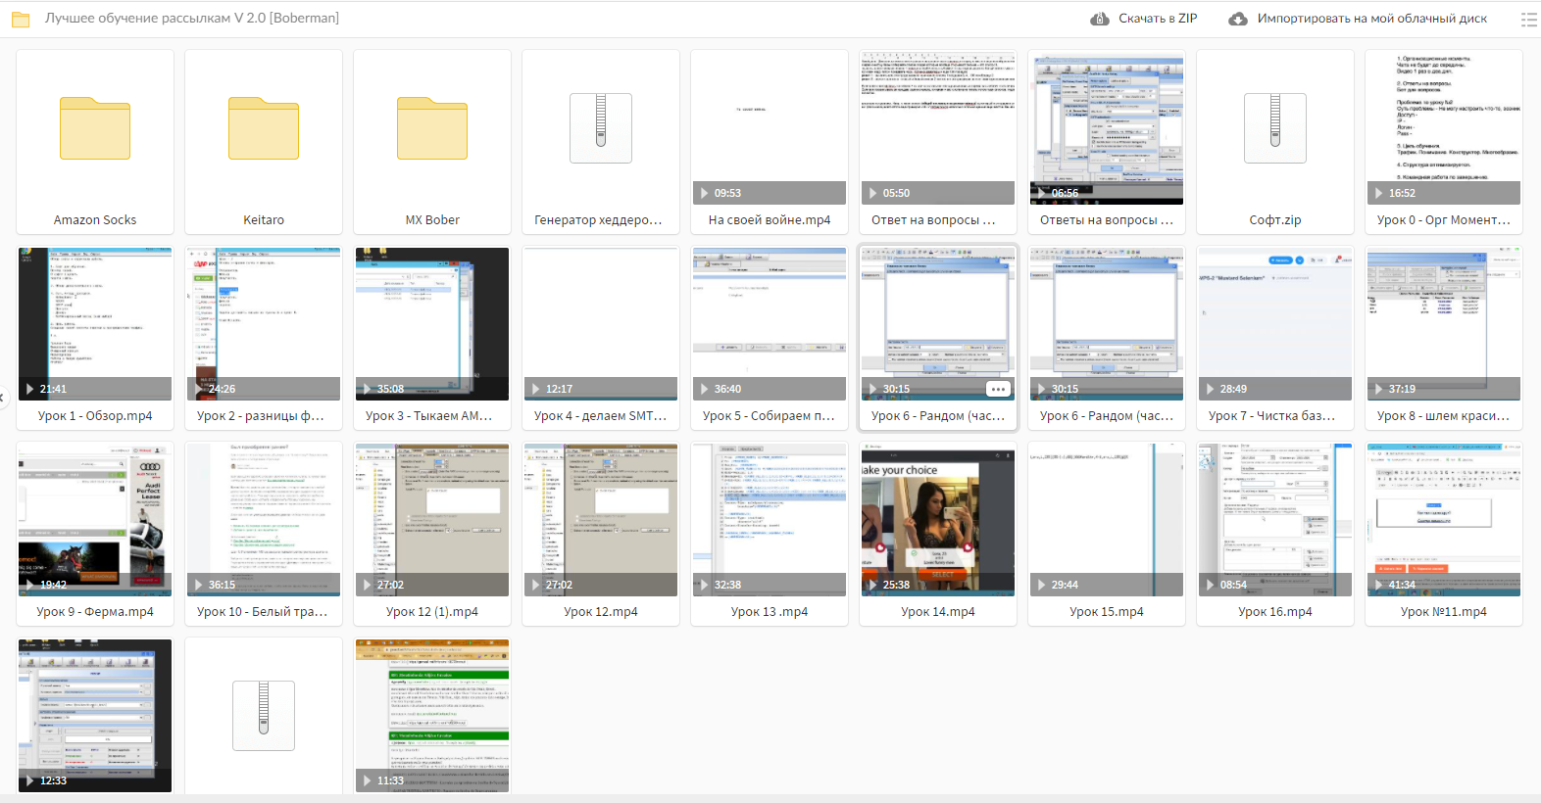
Task: Open the Урок 9 - Ферма.mp4 thumbnail
Action: [95, 519]
